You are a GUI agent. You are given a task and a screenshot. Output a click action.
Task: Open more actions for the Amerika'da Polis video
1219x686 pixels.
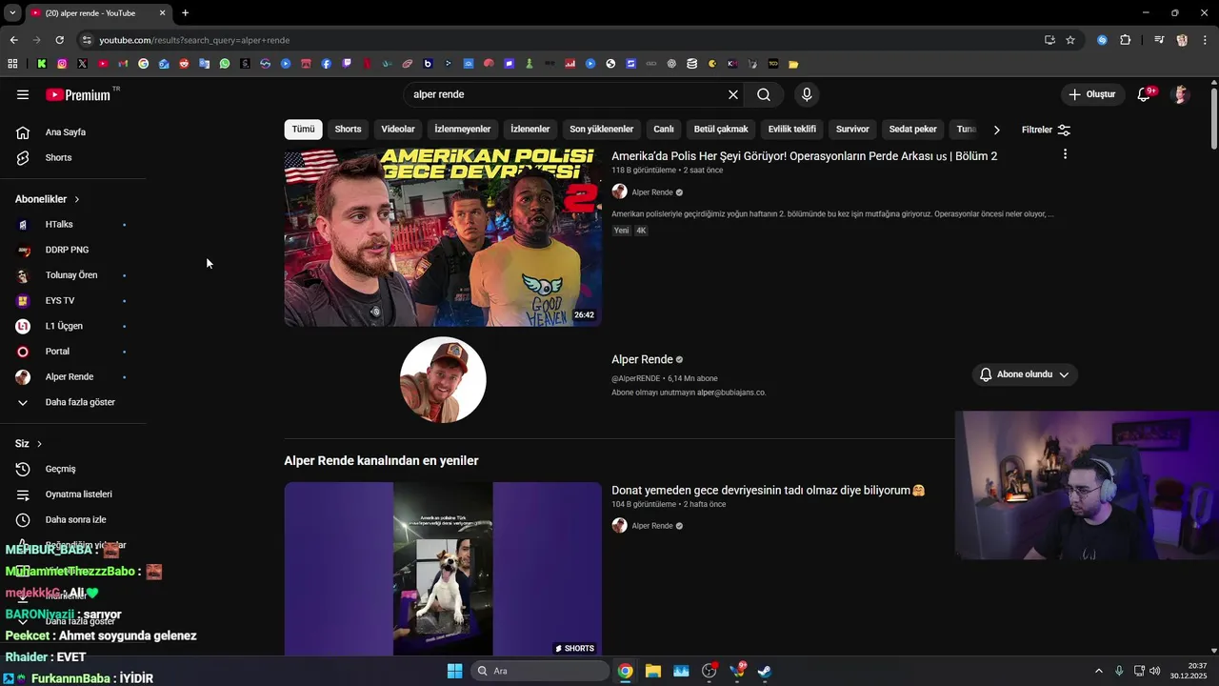coord(1065,154)
